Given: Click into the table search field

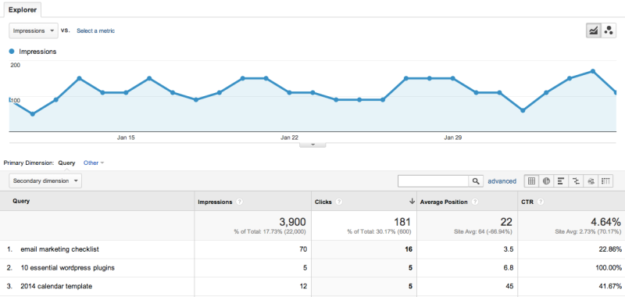Looking at the screenshot, I should point(434,181).
